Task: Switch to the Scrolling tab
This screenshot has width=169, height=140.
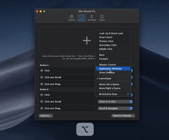Action: click(91, 18)
